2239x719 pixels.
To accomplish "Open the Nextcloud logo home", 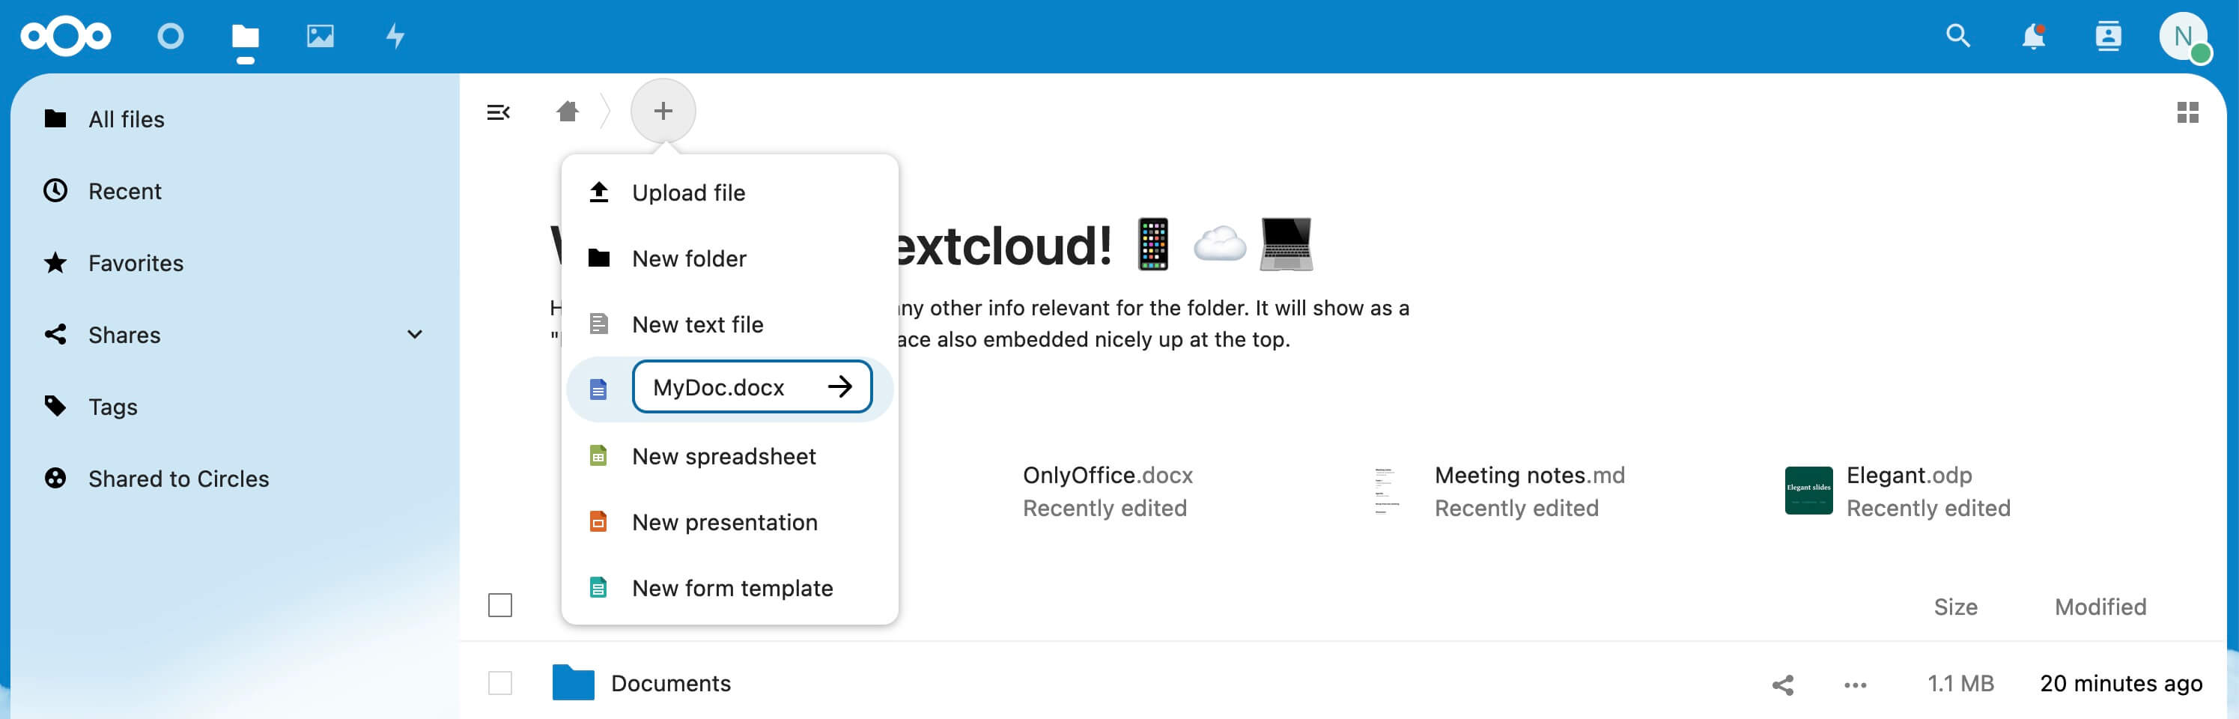I will 66,36.
